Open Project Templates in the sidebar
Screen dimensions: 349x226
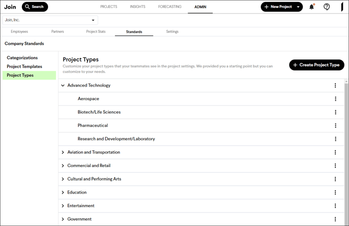(25, 66)
